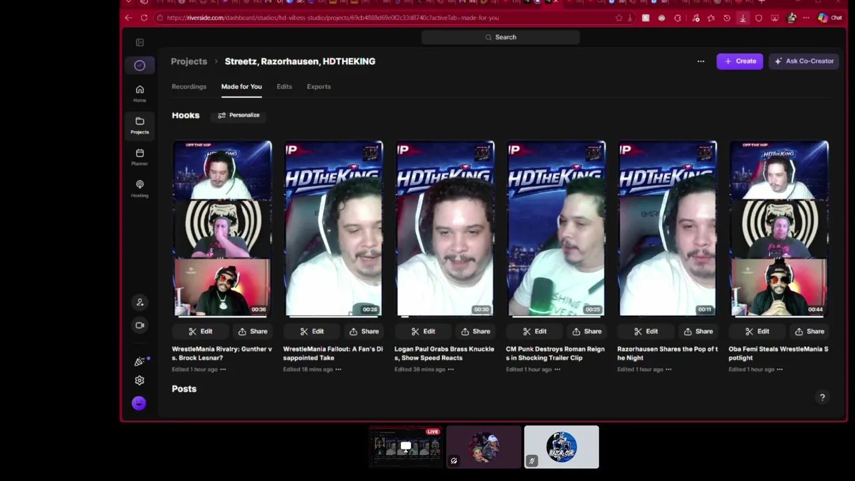Click the camera record icon in sidebar

(140, 325)
